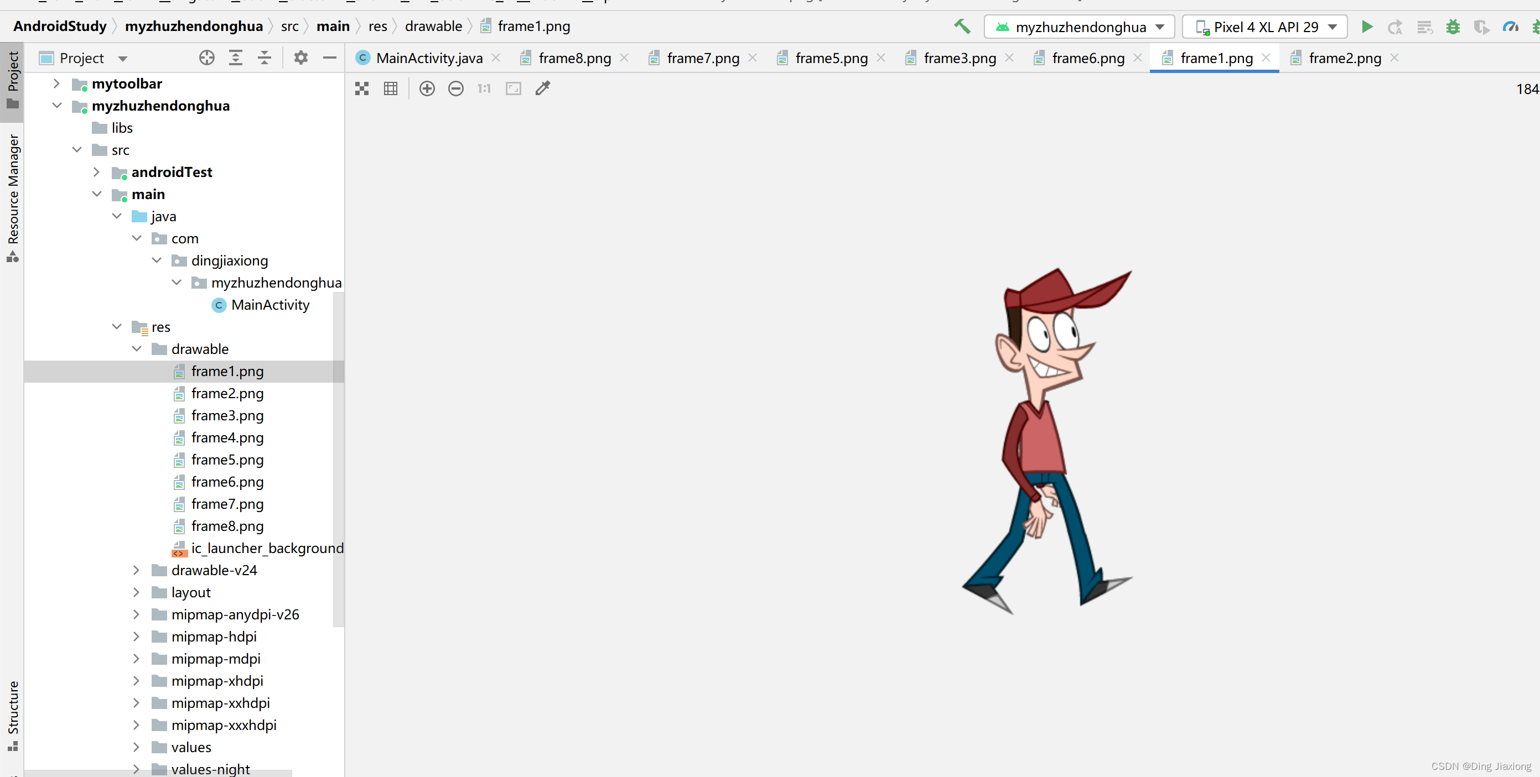The height and width of the screenshot is (777, 1540).
Task: Close the MainActivity.java tab
Action: pyautogui.click(x=496, y=58)
